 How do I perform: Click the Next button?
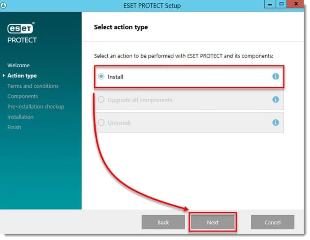click(213, 222)
